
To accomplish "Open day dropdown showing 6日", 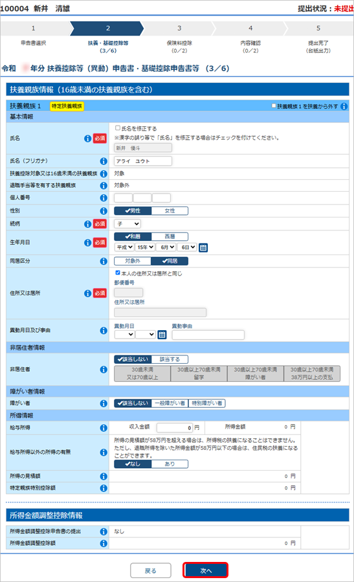I will (187, 247).
